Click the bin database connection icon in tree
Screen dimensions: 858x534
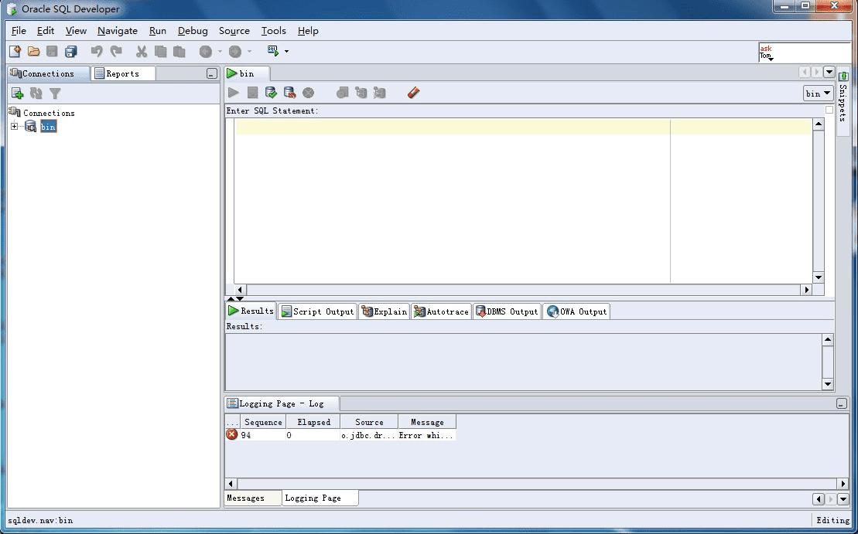click(x=31, y=127)
